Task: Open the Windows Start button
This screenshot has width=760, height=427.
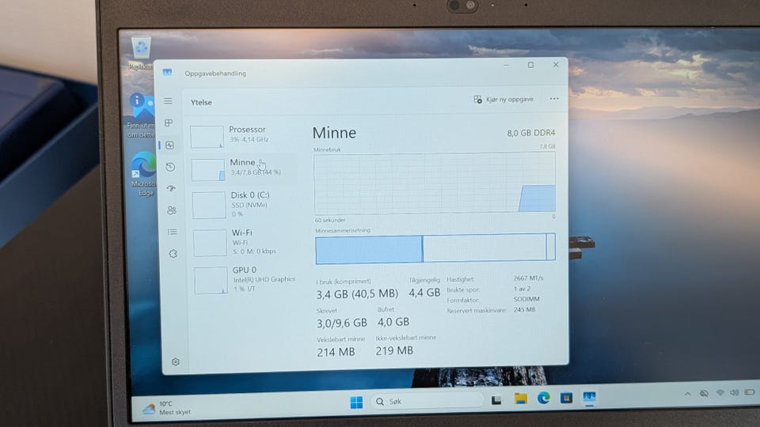Action: (356, 402)
